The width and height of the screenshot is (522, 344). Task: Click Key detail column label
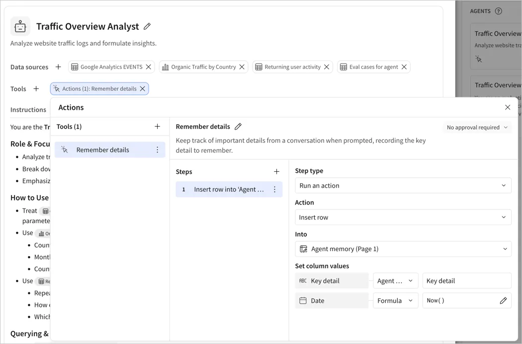pyautogui.click(x=332, y=281)
